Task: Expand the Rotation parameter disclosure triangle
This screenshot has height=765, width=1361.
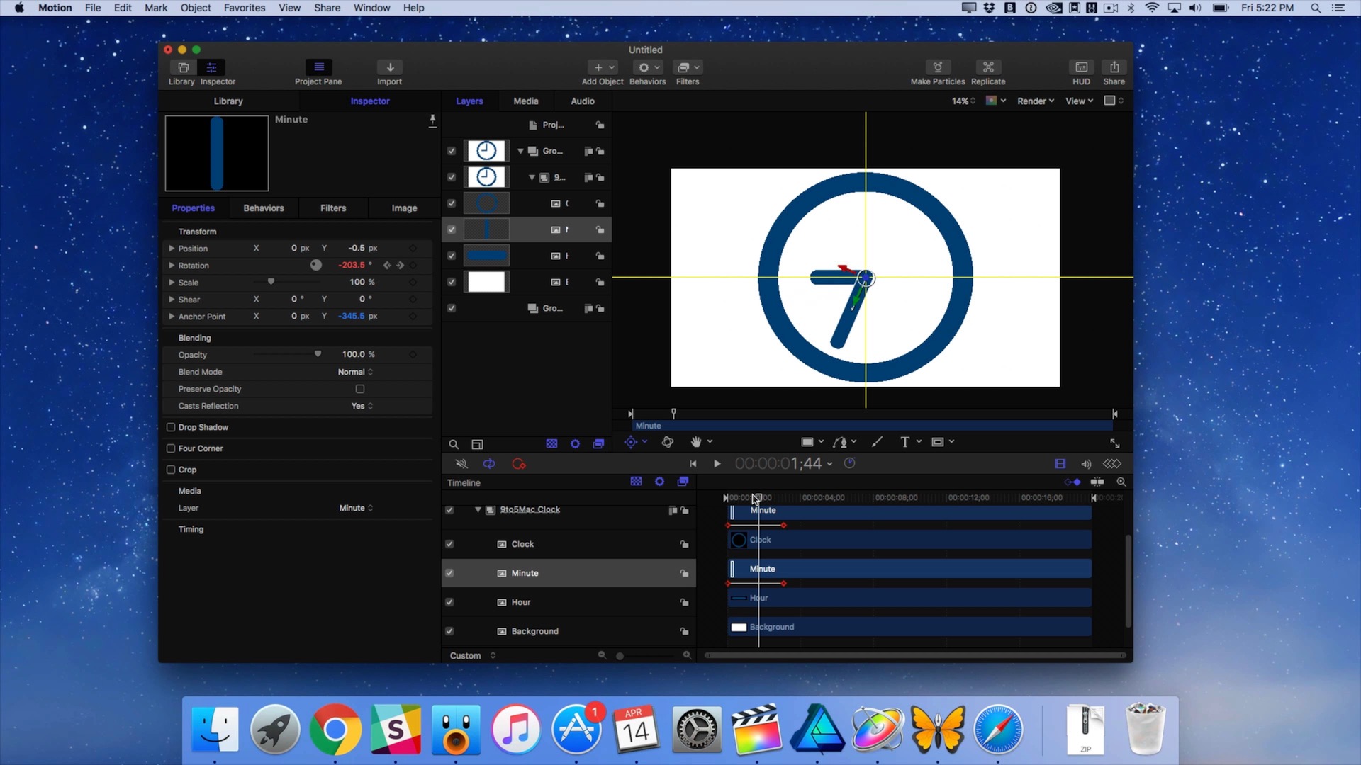Action: point(172,266)
